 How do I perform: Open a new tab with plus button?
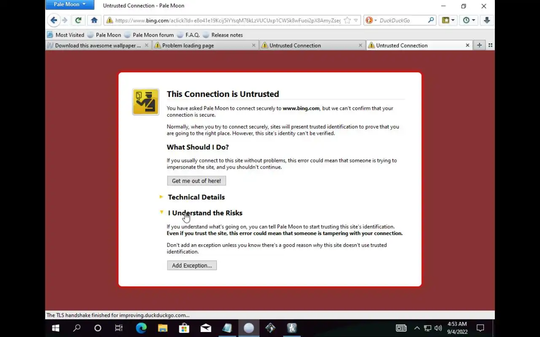click(x=479, y=45)
